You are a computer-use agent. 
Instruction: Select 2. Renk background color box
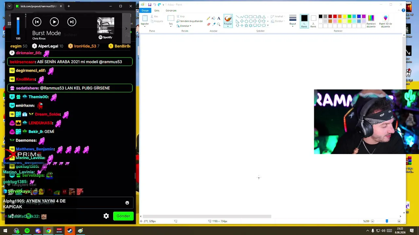point(313,21)
